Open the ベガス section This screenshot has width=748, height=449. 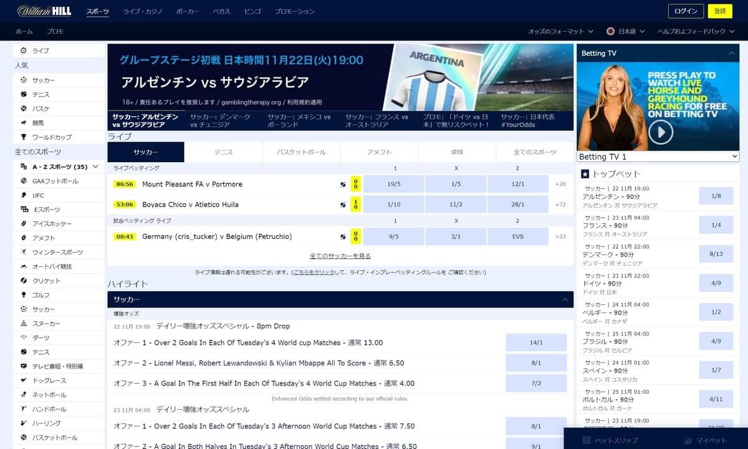pos(221,11)
